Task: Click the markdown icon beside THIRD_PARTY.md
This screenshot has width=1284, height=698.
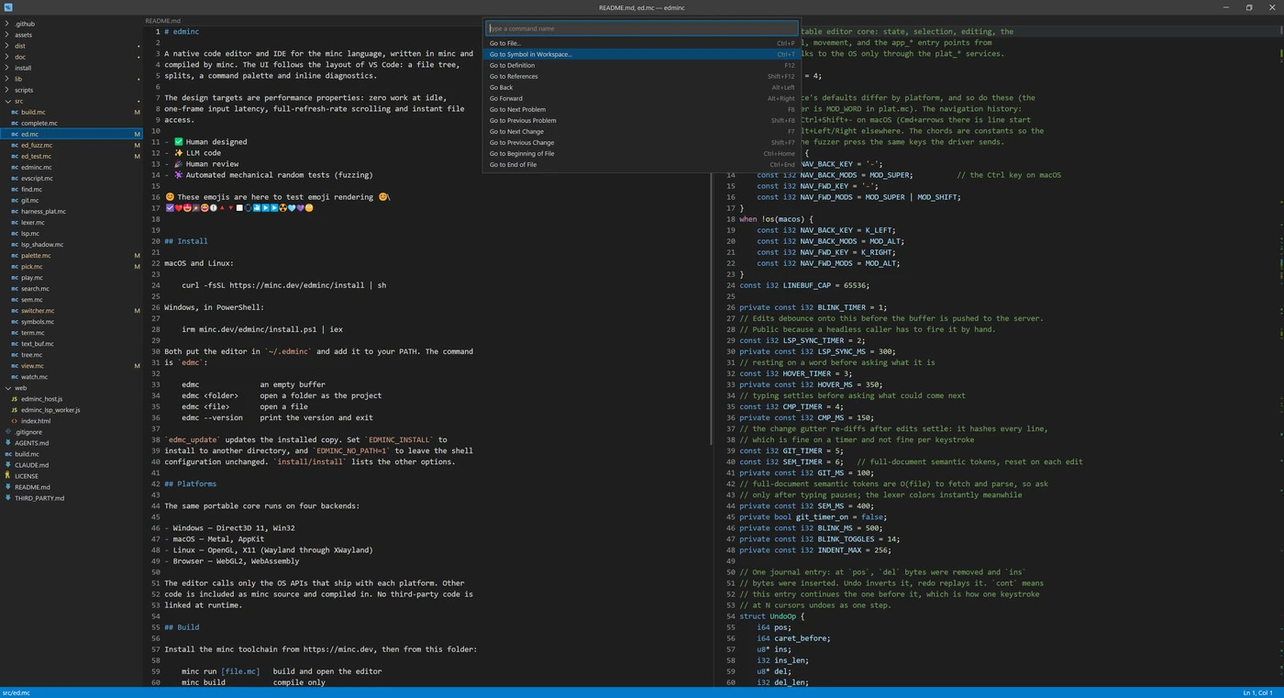Action: 8,498
